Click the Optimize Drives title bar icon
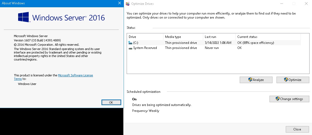 [x=127, y=4]
